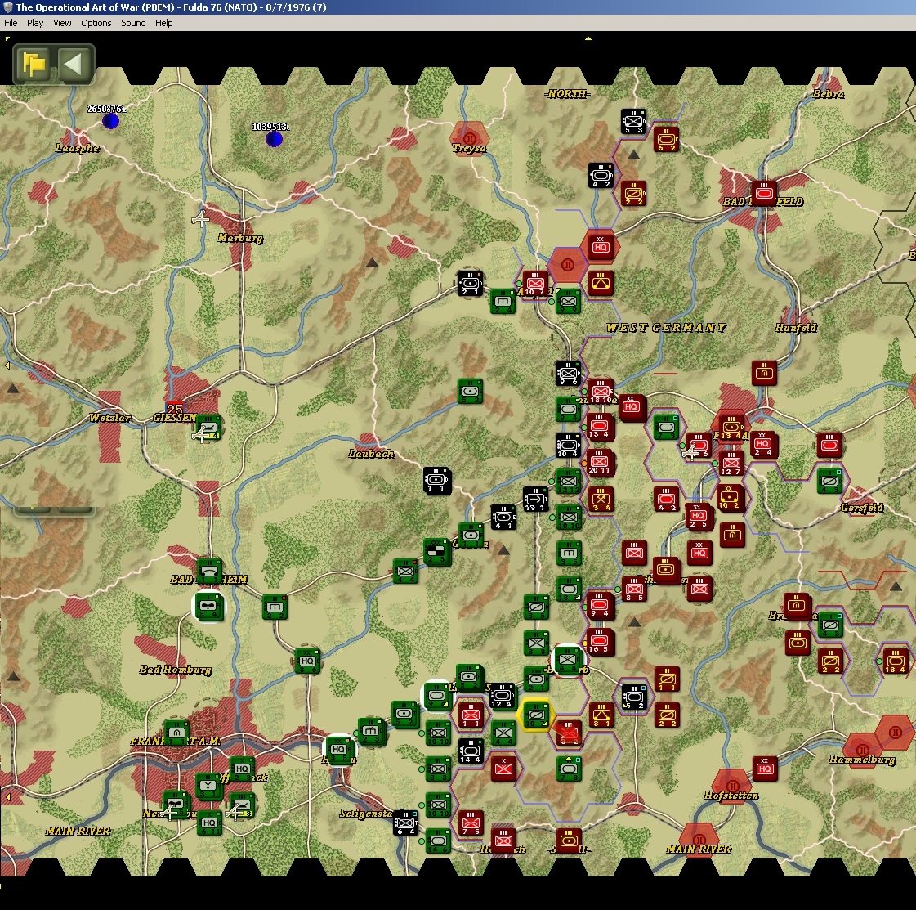Select the black 1-1 unit near Laubach
This screenshot has width=916, height=910.
[x=437, y=481]
